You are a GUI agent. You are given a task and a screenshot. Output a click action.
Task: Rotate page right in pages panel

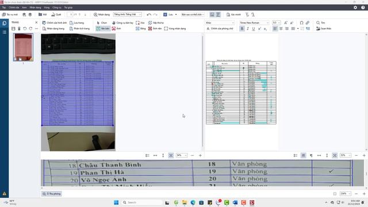pos(30,29)
